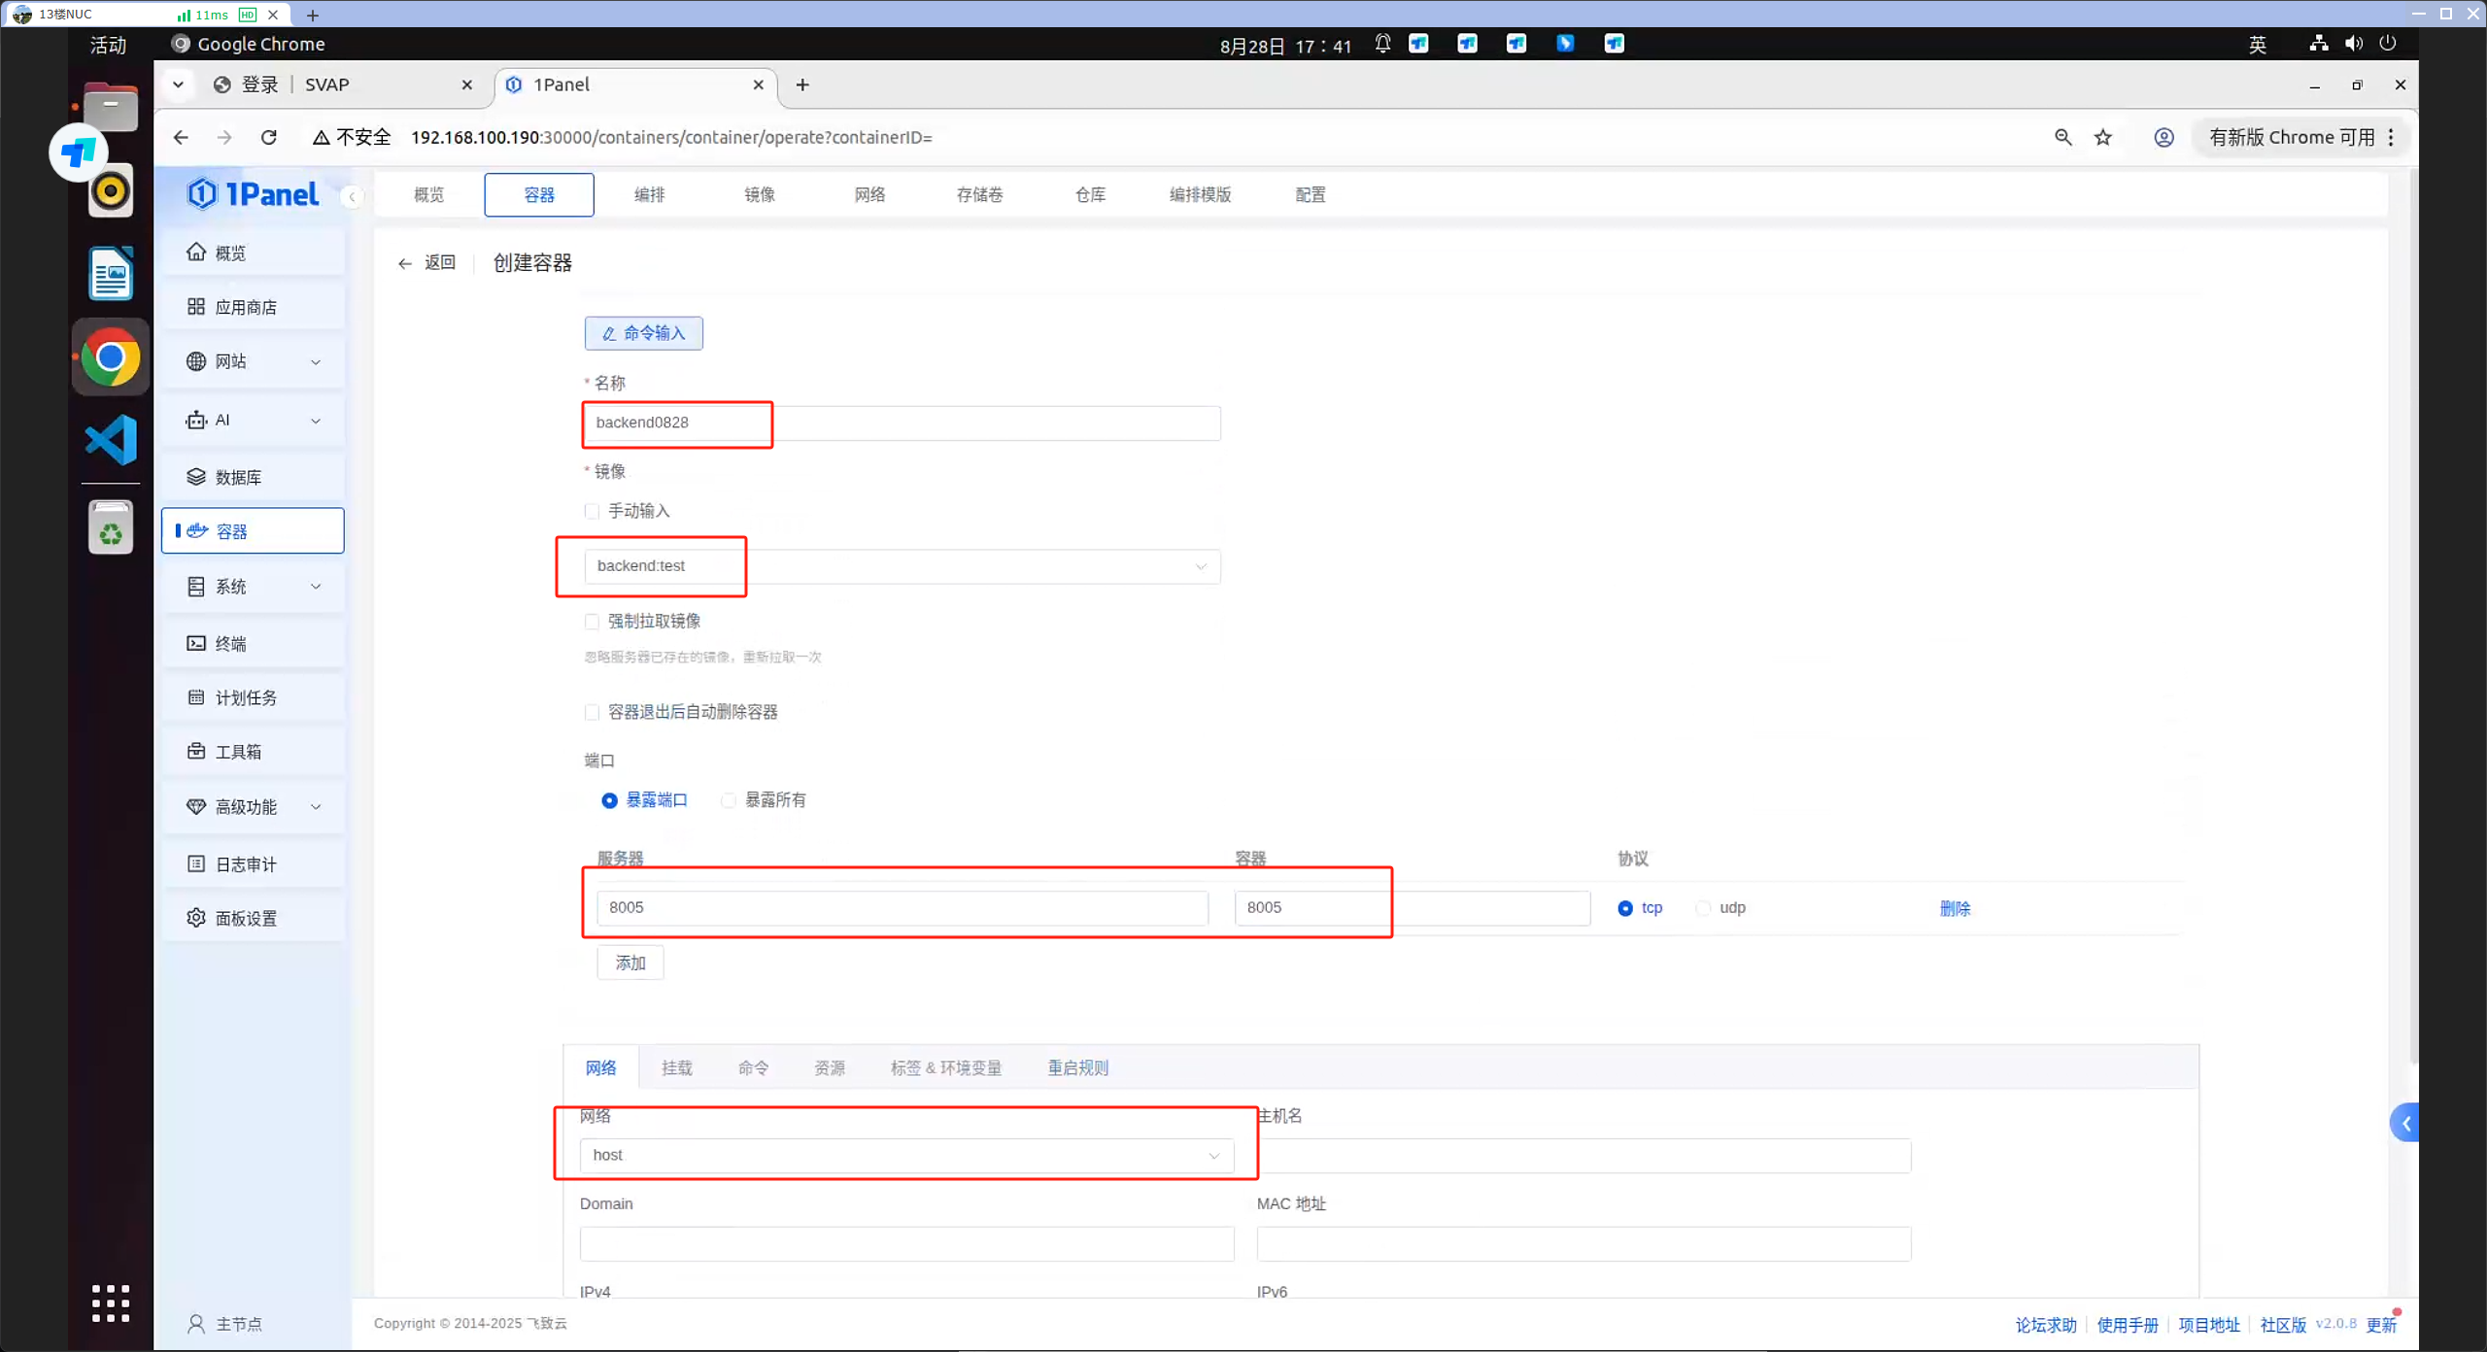The height and width of the screenshot is (1352, 2487).
Task: Click 添加 to add port
Action: 630,963
